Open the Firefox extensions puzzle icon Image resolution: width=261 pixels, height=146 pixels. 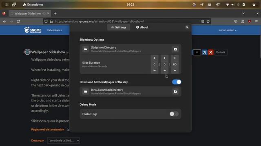click(243, 21)
